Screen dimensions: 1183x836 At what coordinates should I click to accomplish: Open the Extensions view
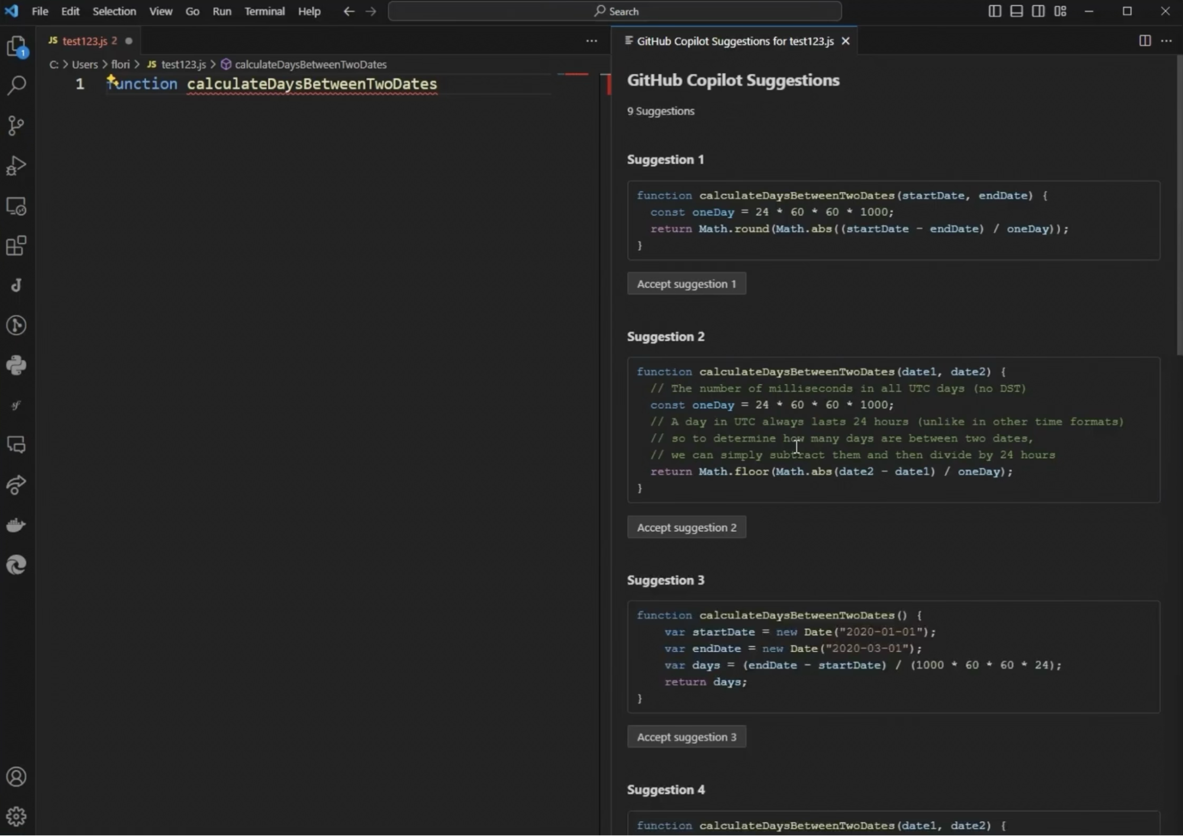tap(17, 246)
